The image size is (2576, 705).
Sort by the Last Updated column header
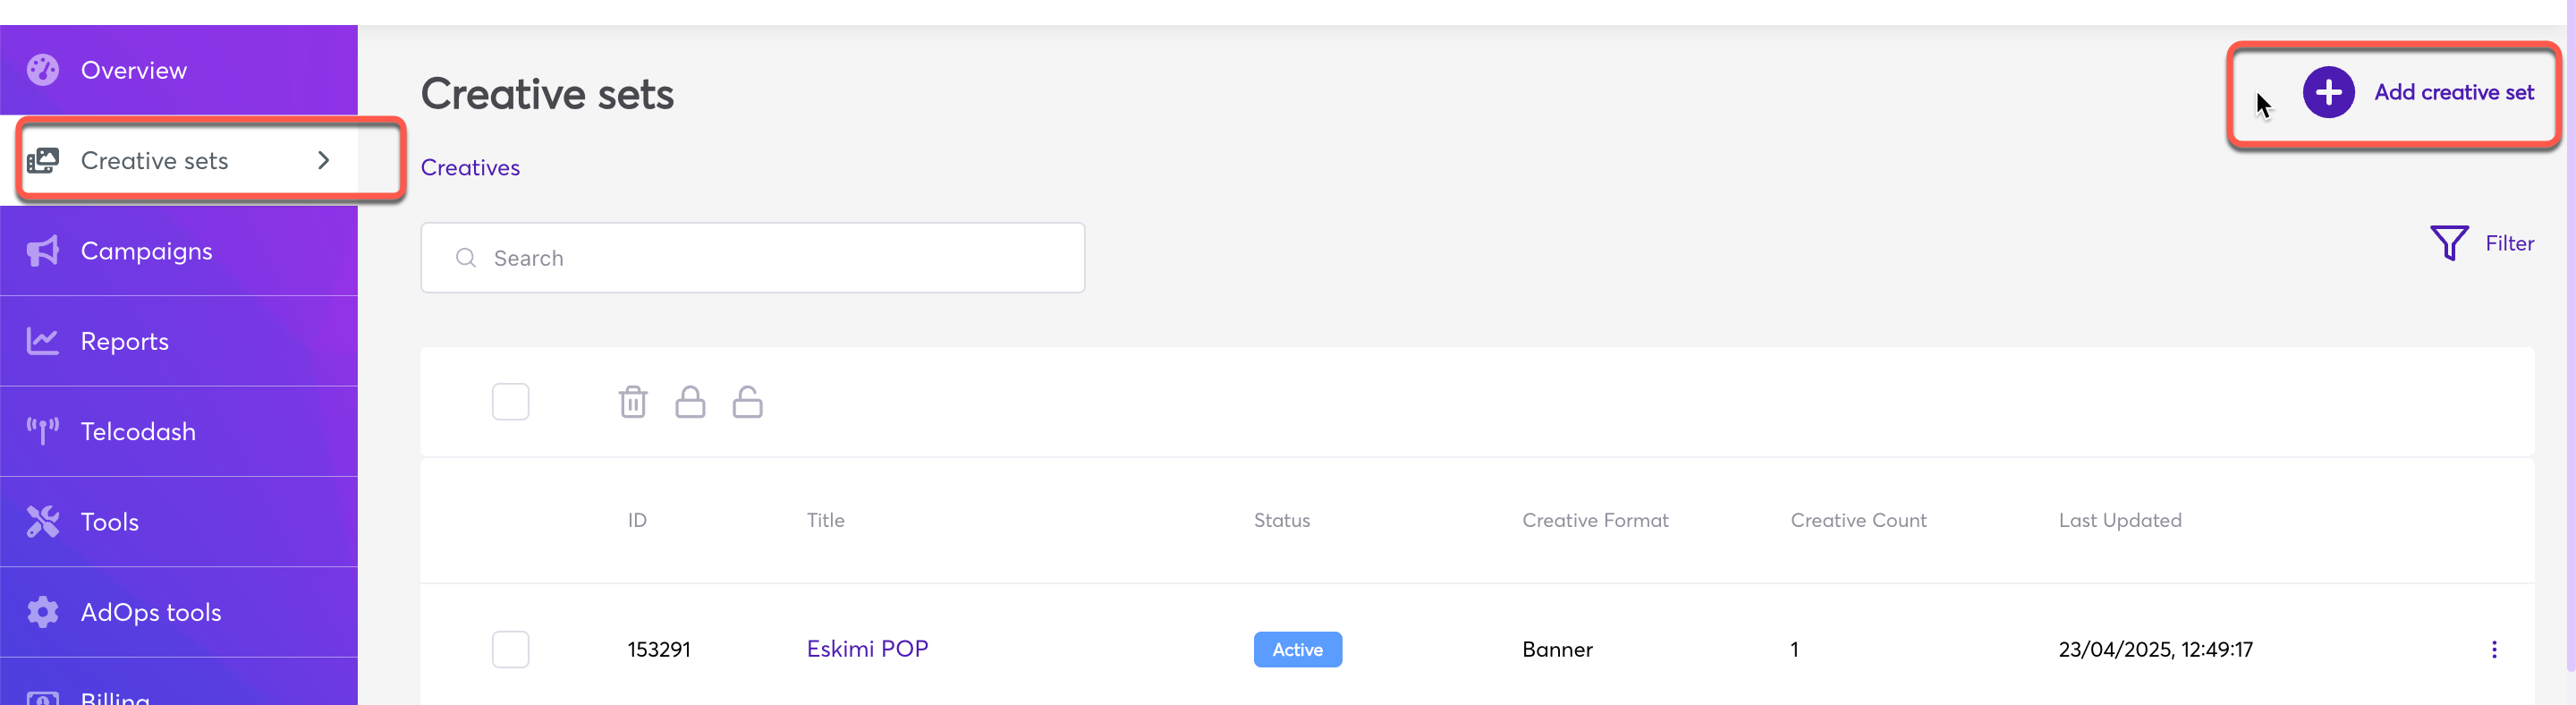2119,520
